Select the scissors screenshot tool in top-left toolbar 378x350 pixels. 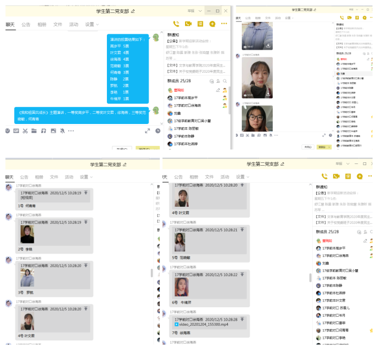click(x=25, y=131)
